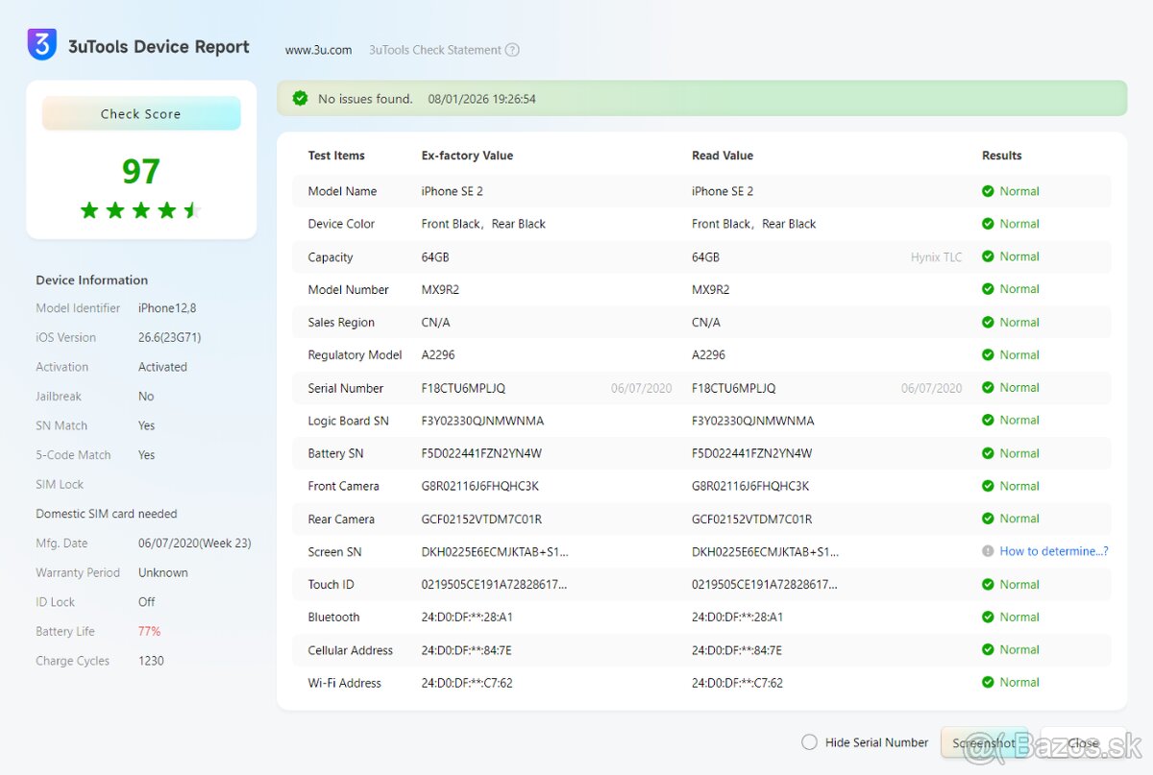The height and width of the screenshot is (775, 1153).
Task: Select the read value serial F18CTU6MPLJQ
Action: 734,388
